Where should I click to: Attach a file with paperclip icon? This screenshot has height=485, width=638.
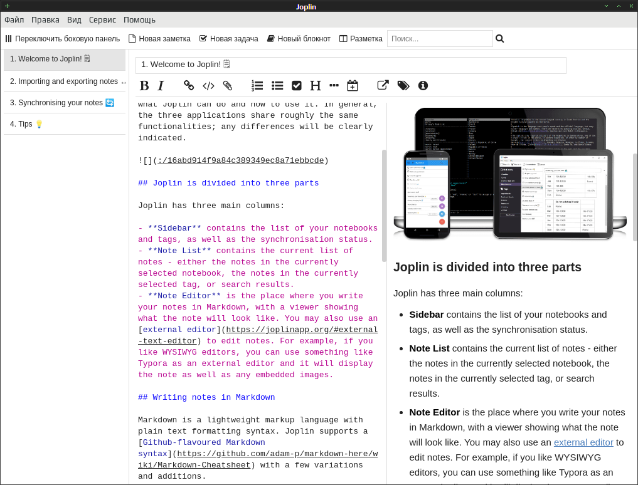pos(228,85)
